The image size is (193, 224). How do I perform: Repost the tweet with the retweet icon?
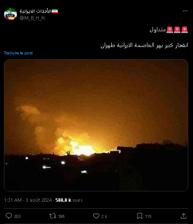point(53,216)
